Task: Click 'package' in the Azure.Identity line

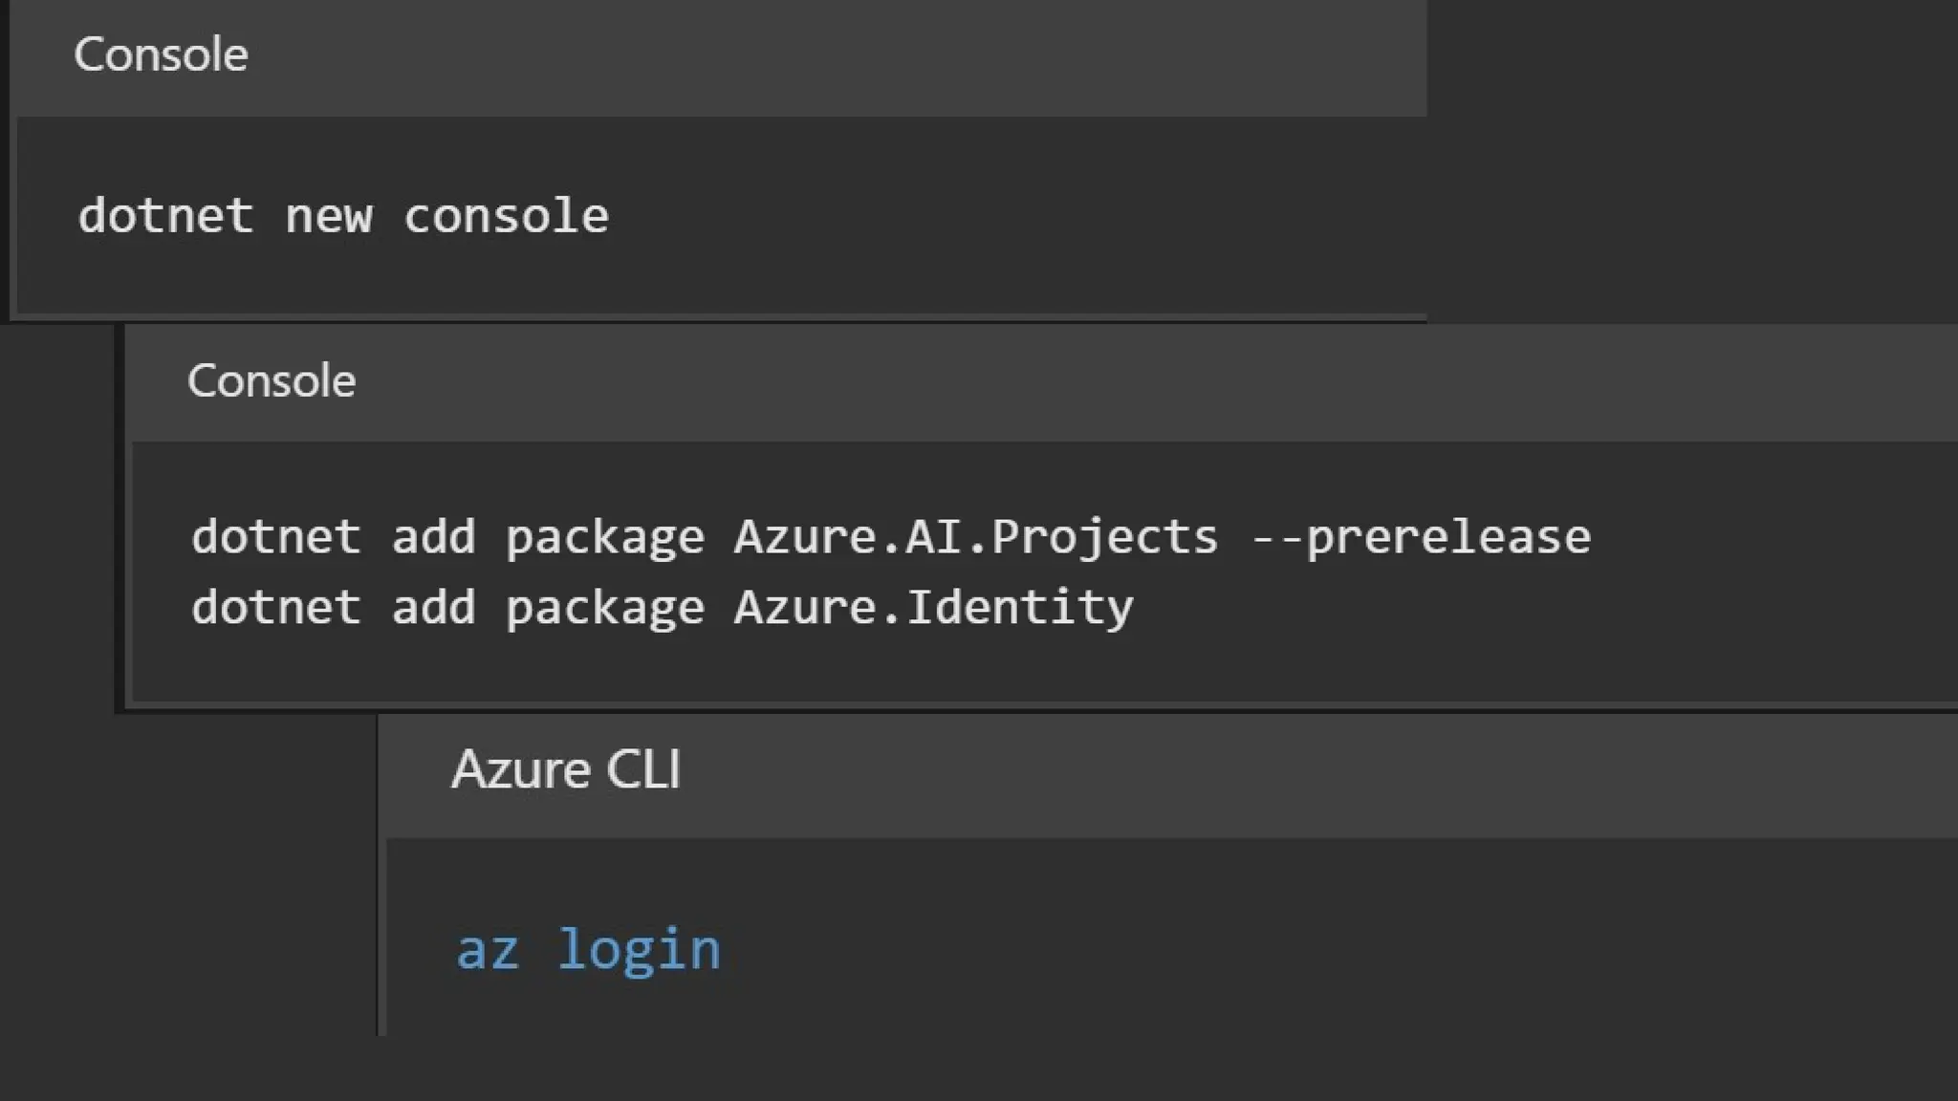Action: 604,608
